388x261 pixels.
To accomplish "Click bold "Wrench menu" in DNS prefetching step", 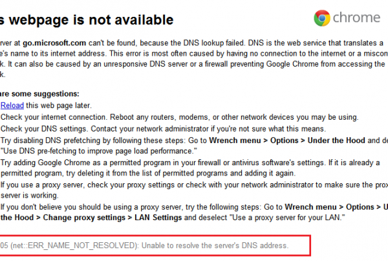I will (x=235, y=141).
